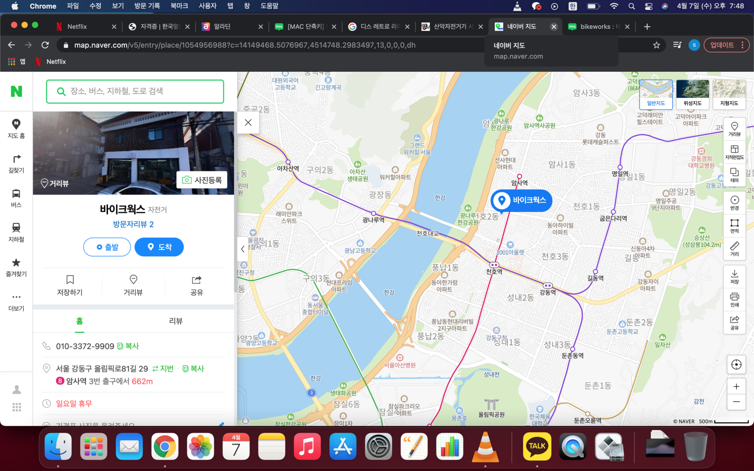The image size is (754, 471).
Task: Bookmark this page with star icon
Action: coord(657,45)
